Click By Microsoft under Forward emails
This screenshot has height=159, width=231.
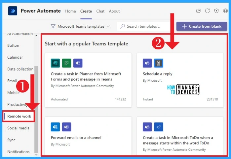click(60, 144)
